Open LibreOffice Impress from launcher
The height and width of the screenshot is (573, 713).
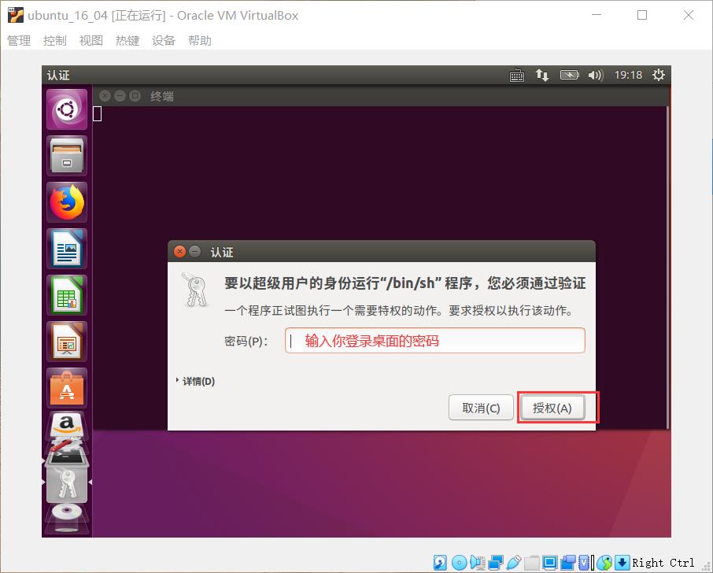point(67,341)
